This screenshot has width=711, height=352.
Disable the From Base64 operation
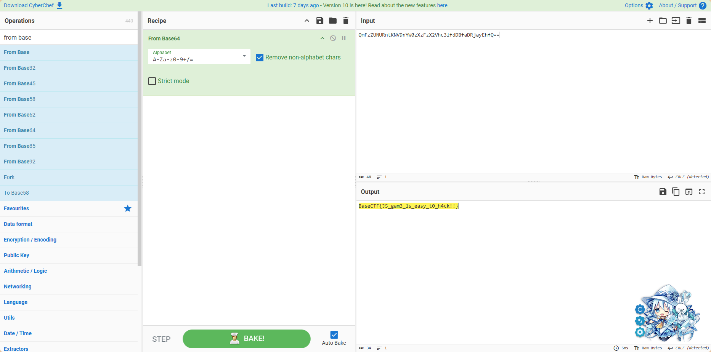coord(333,38)
